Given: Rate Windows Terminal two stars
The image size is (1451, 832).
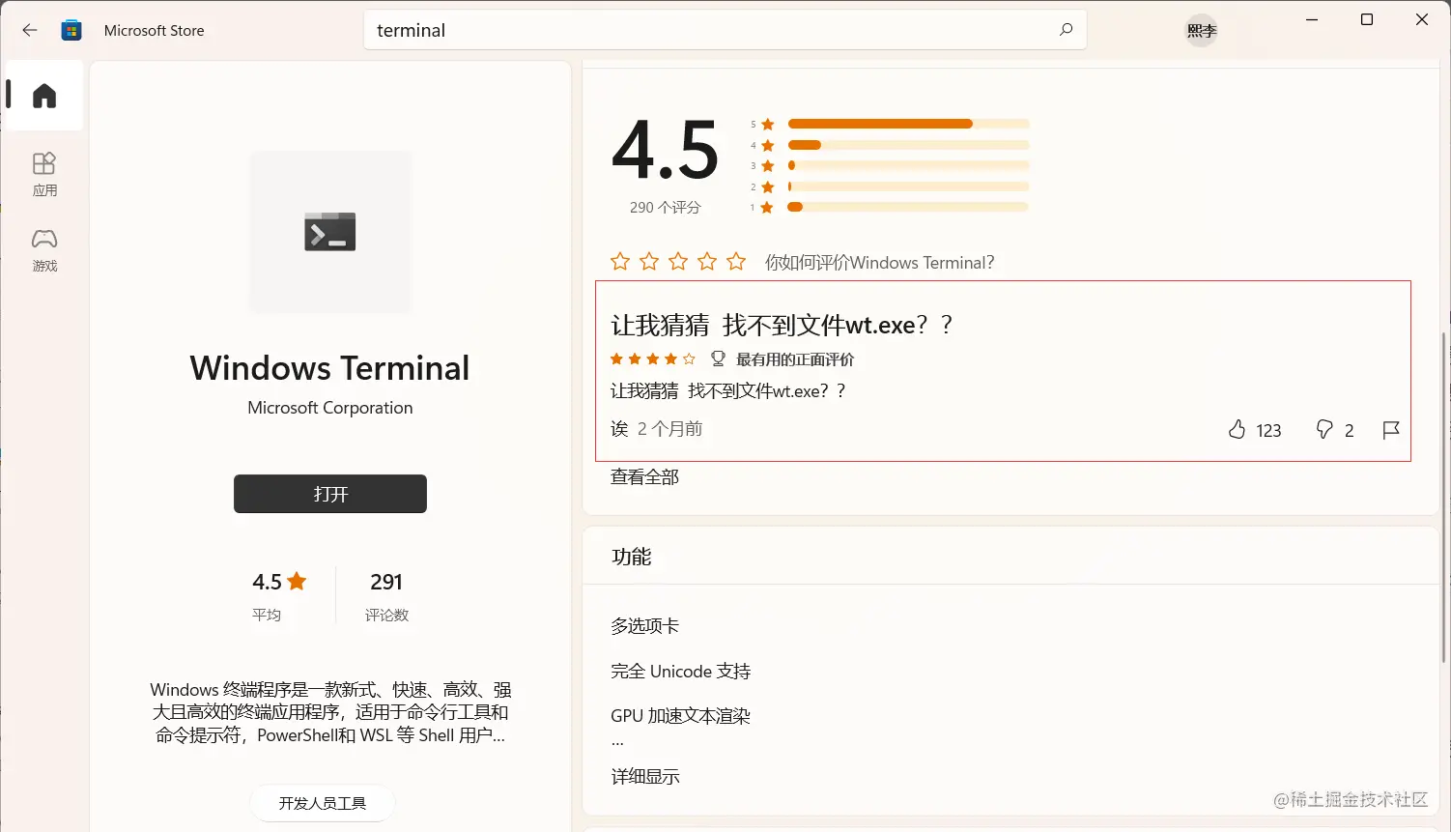Looking at the screenshot, I should pos(649,262).
